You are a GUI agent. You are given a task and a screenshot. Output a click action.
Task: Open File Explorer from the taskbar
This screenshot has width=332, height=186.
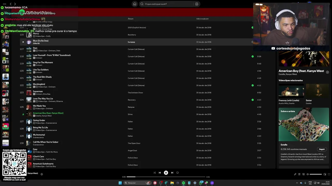(172, 183)
